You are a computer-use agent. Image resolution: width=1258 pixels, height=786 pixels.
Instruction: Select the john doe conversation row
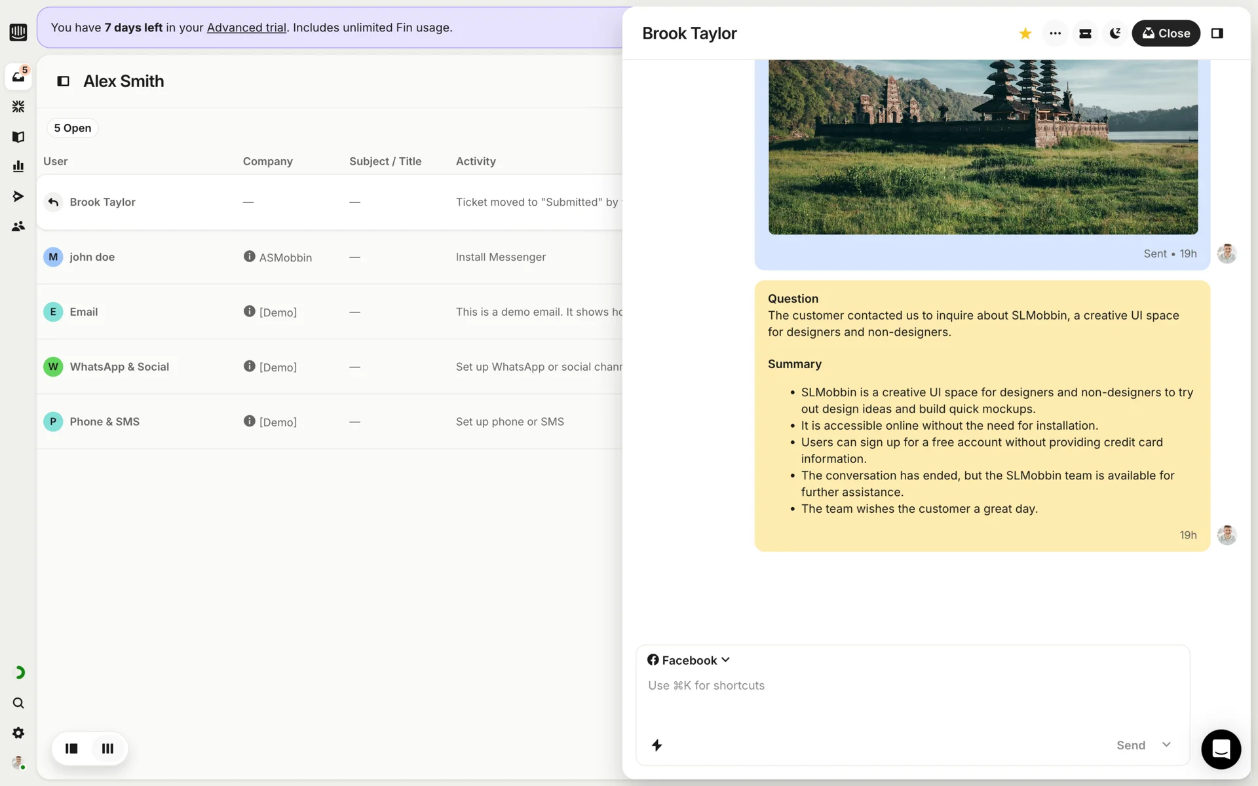pyautogui.click(x=328, y=257)
